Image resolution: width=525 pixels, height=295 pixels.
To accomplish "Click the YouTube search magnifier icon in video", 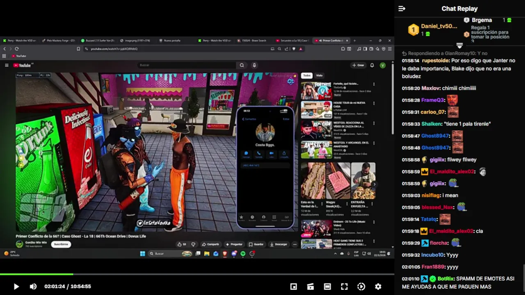I will (242, 65).
